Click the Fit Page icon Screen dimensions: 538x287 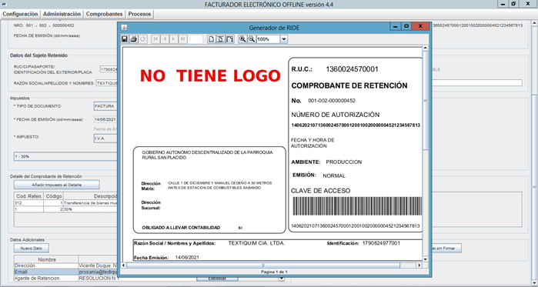point(220,39)
